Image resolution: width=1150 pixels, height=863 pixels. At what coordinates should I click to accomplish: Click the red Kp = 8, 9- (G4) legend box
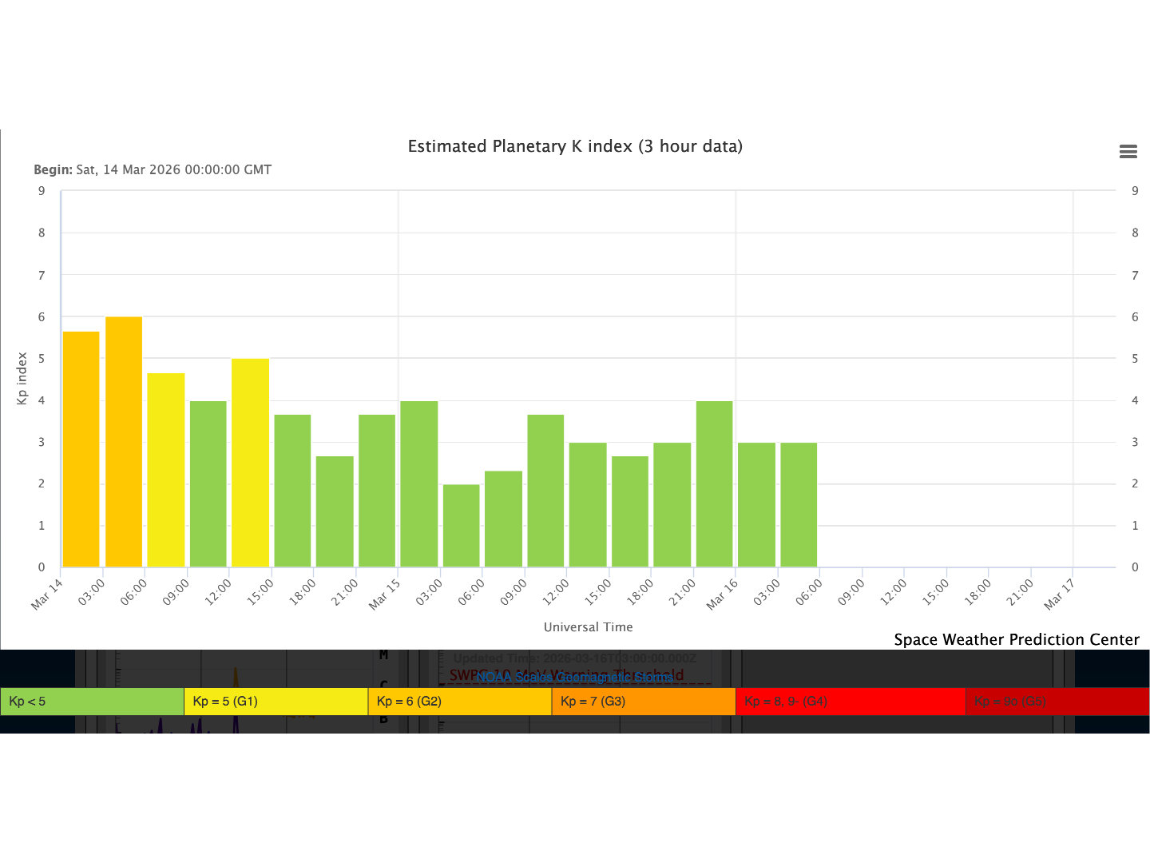click(x=850, y=702)
